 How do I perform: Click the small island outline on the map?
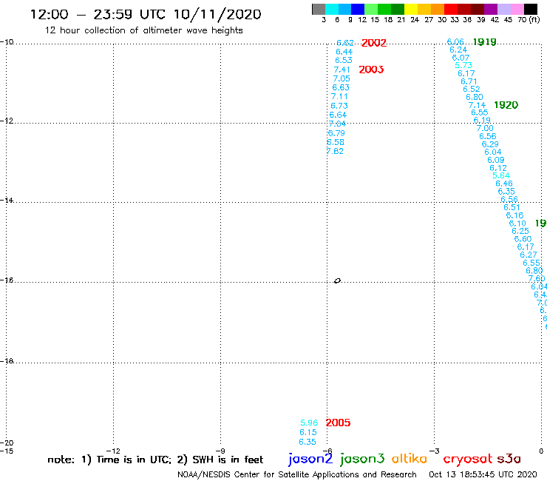(x=337, y=280)
